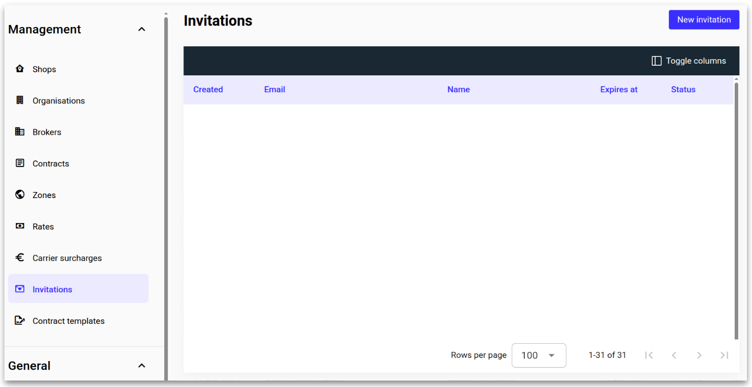Click the Contracts document icon
The width and height of the screenshot is (752, 387).
point(19,163)
